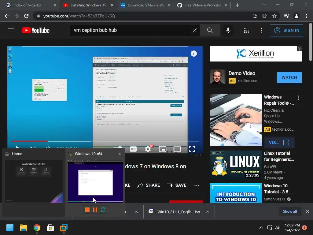The height and width of the screenshot is (235, 313).
Task: Search with voice microphone icon
Action: click(x=228, y=30)
